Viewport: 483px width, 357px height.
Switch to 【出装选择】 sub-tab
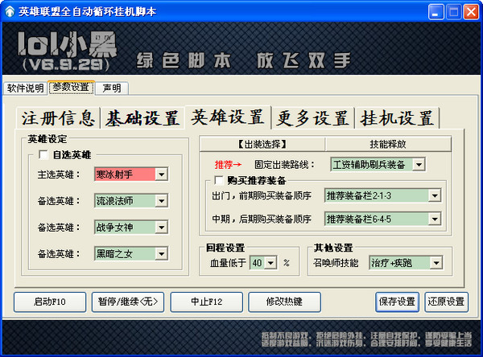(262, 144)
